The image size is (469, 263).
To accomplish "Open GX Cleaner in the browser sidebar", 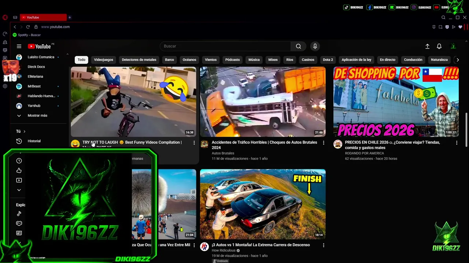I will (5, 42).
